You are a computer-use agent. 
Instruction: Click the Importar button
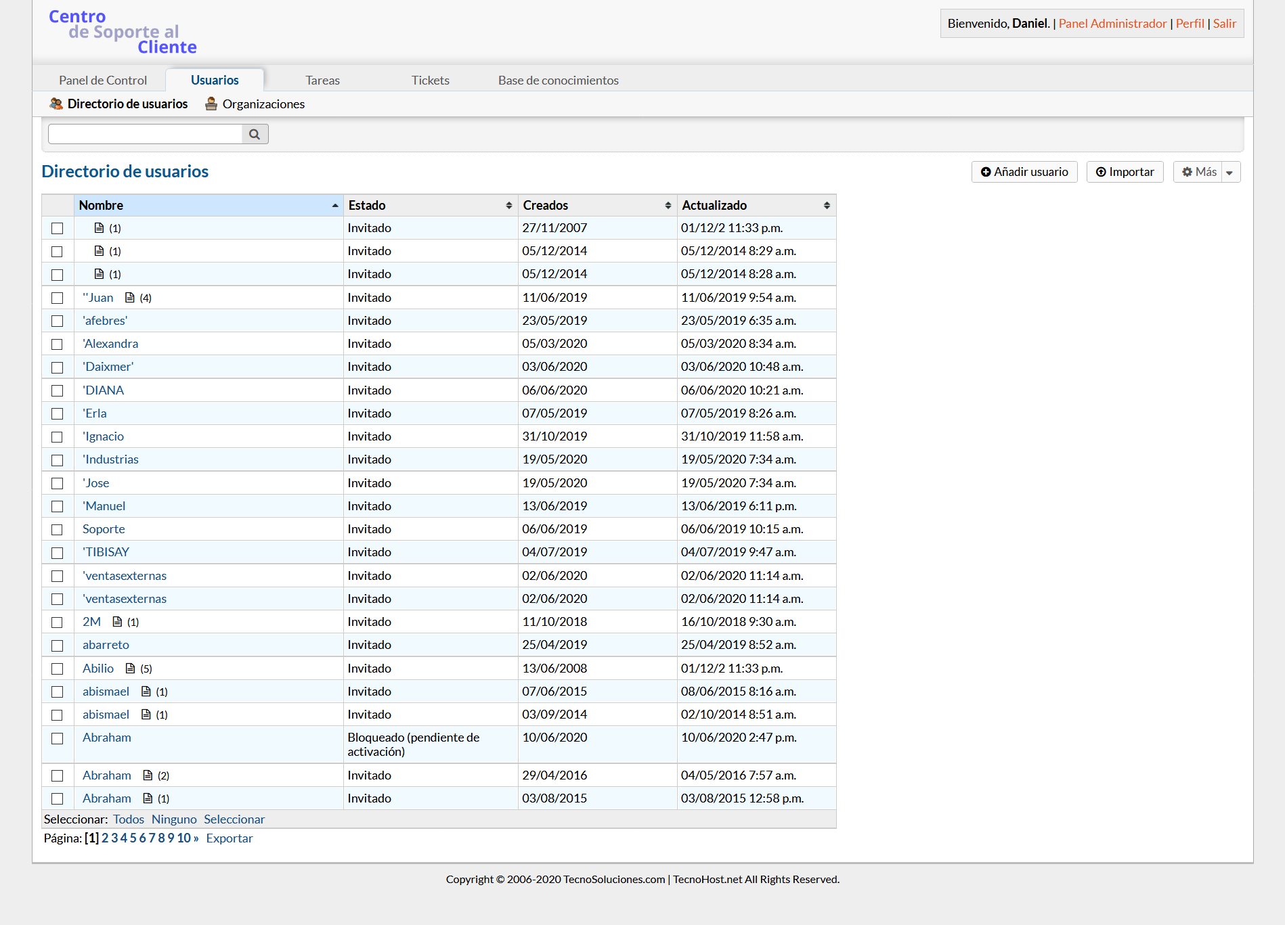pyautogui.click(x=1125, y=172)
